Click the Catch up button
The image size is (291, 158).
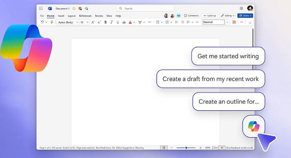[210, 16]
